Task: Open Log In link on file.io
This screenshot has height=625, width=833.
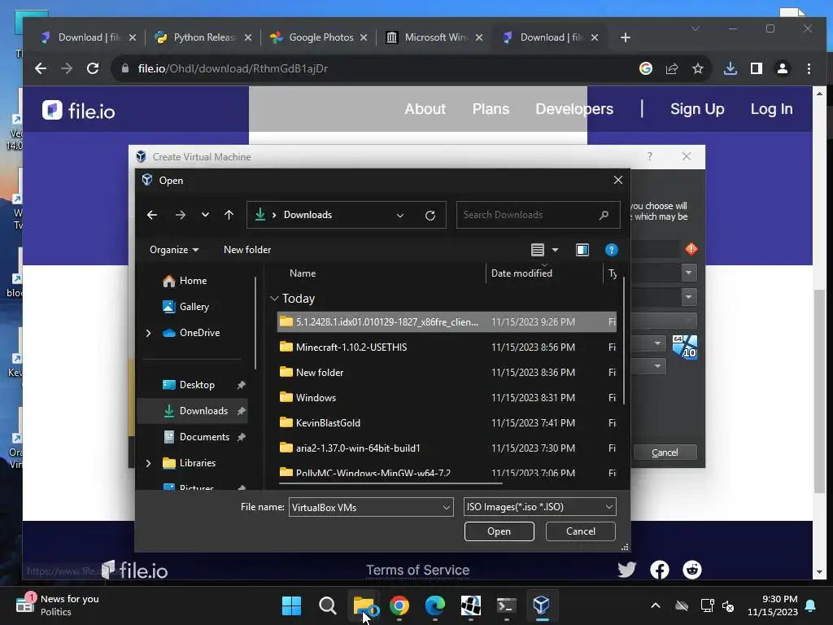Action: point(771,109)
